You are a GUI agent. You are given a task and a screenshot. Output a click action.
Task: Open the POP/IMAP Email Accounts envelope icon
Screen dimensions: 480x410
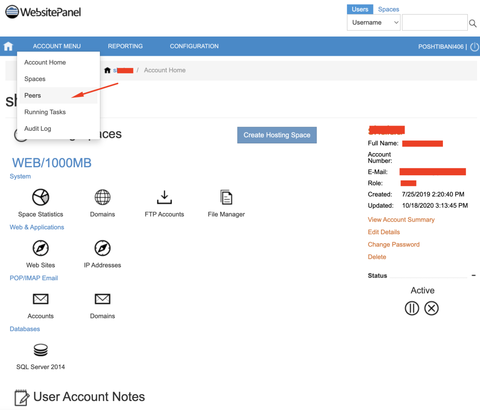click(x=41, y=299)
